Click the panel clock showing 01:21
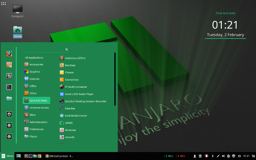The width and height of the screenshot is (256, 160). (x=246, y=156)
